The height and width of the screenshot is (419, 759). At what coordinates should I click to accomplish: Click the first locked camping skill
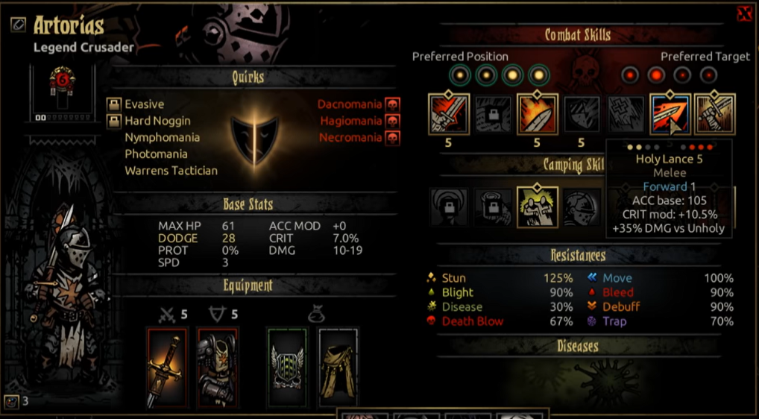pyautogui.click(x=449, y=207)
